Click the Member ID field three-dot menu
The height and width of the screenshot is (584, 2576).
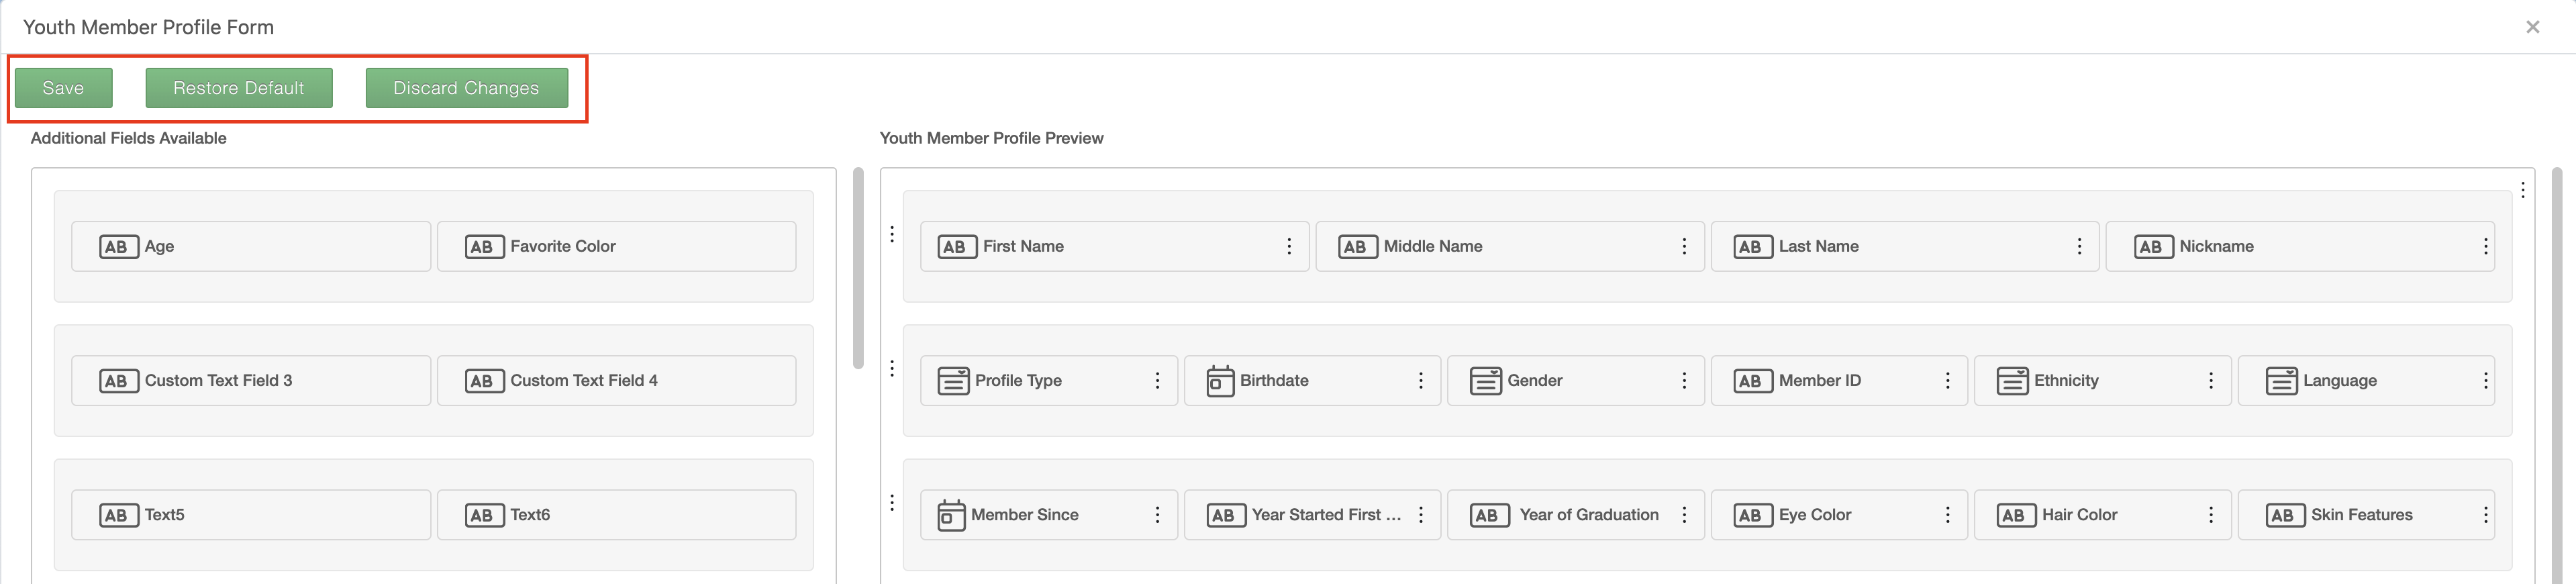point(1947,380)
